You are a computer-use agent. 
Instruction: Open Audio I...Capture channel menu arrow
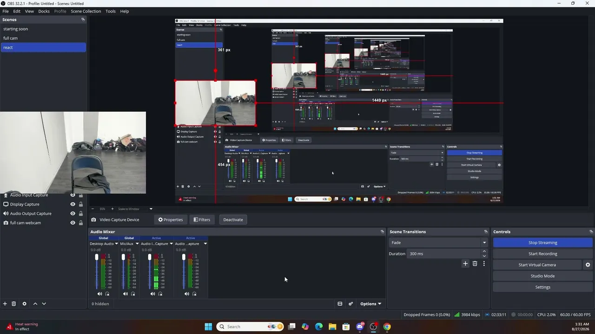(171, 244)
